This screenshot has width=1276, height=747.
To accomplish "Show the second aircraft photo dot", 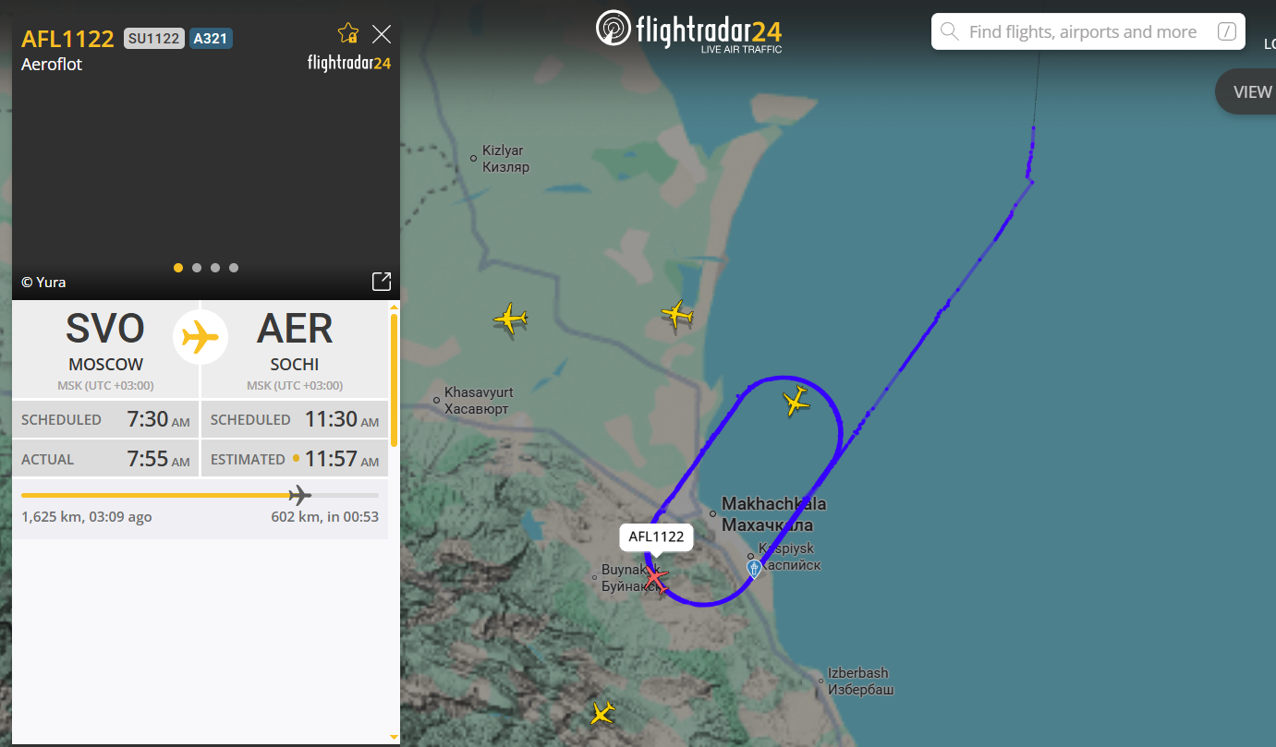I will pos(197,268).
